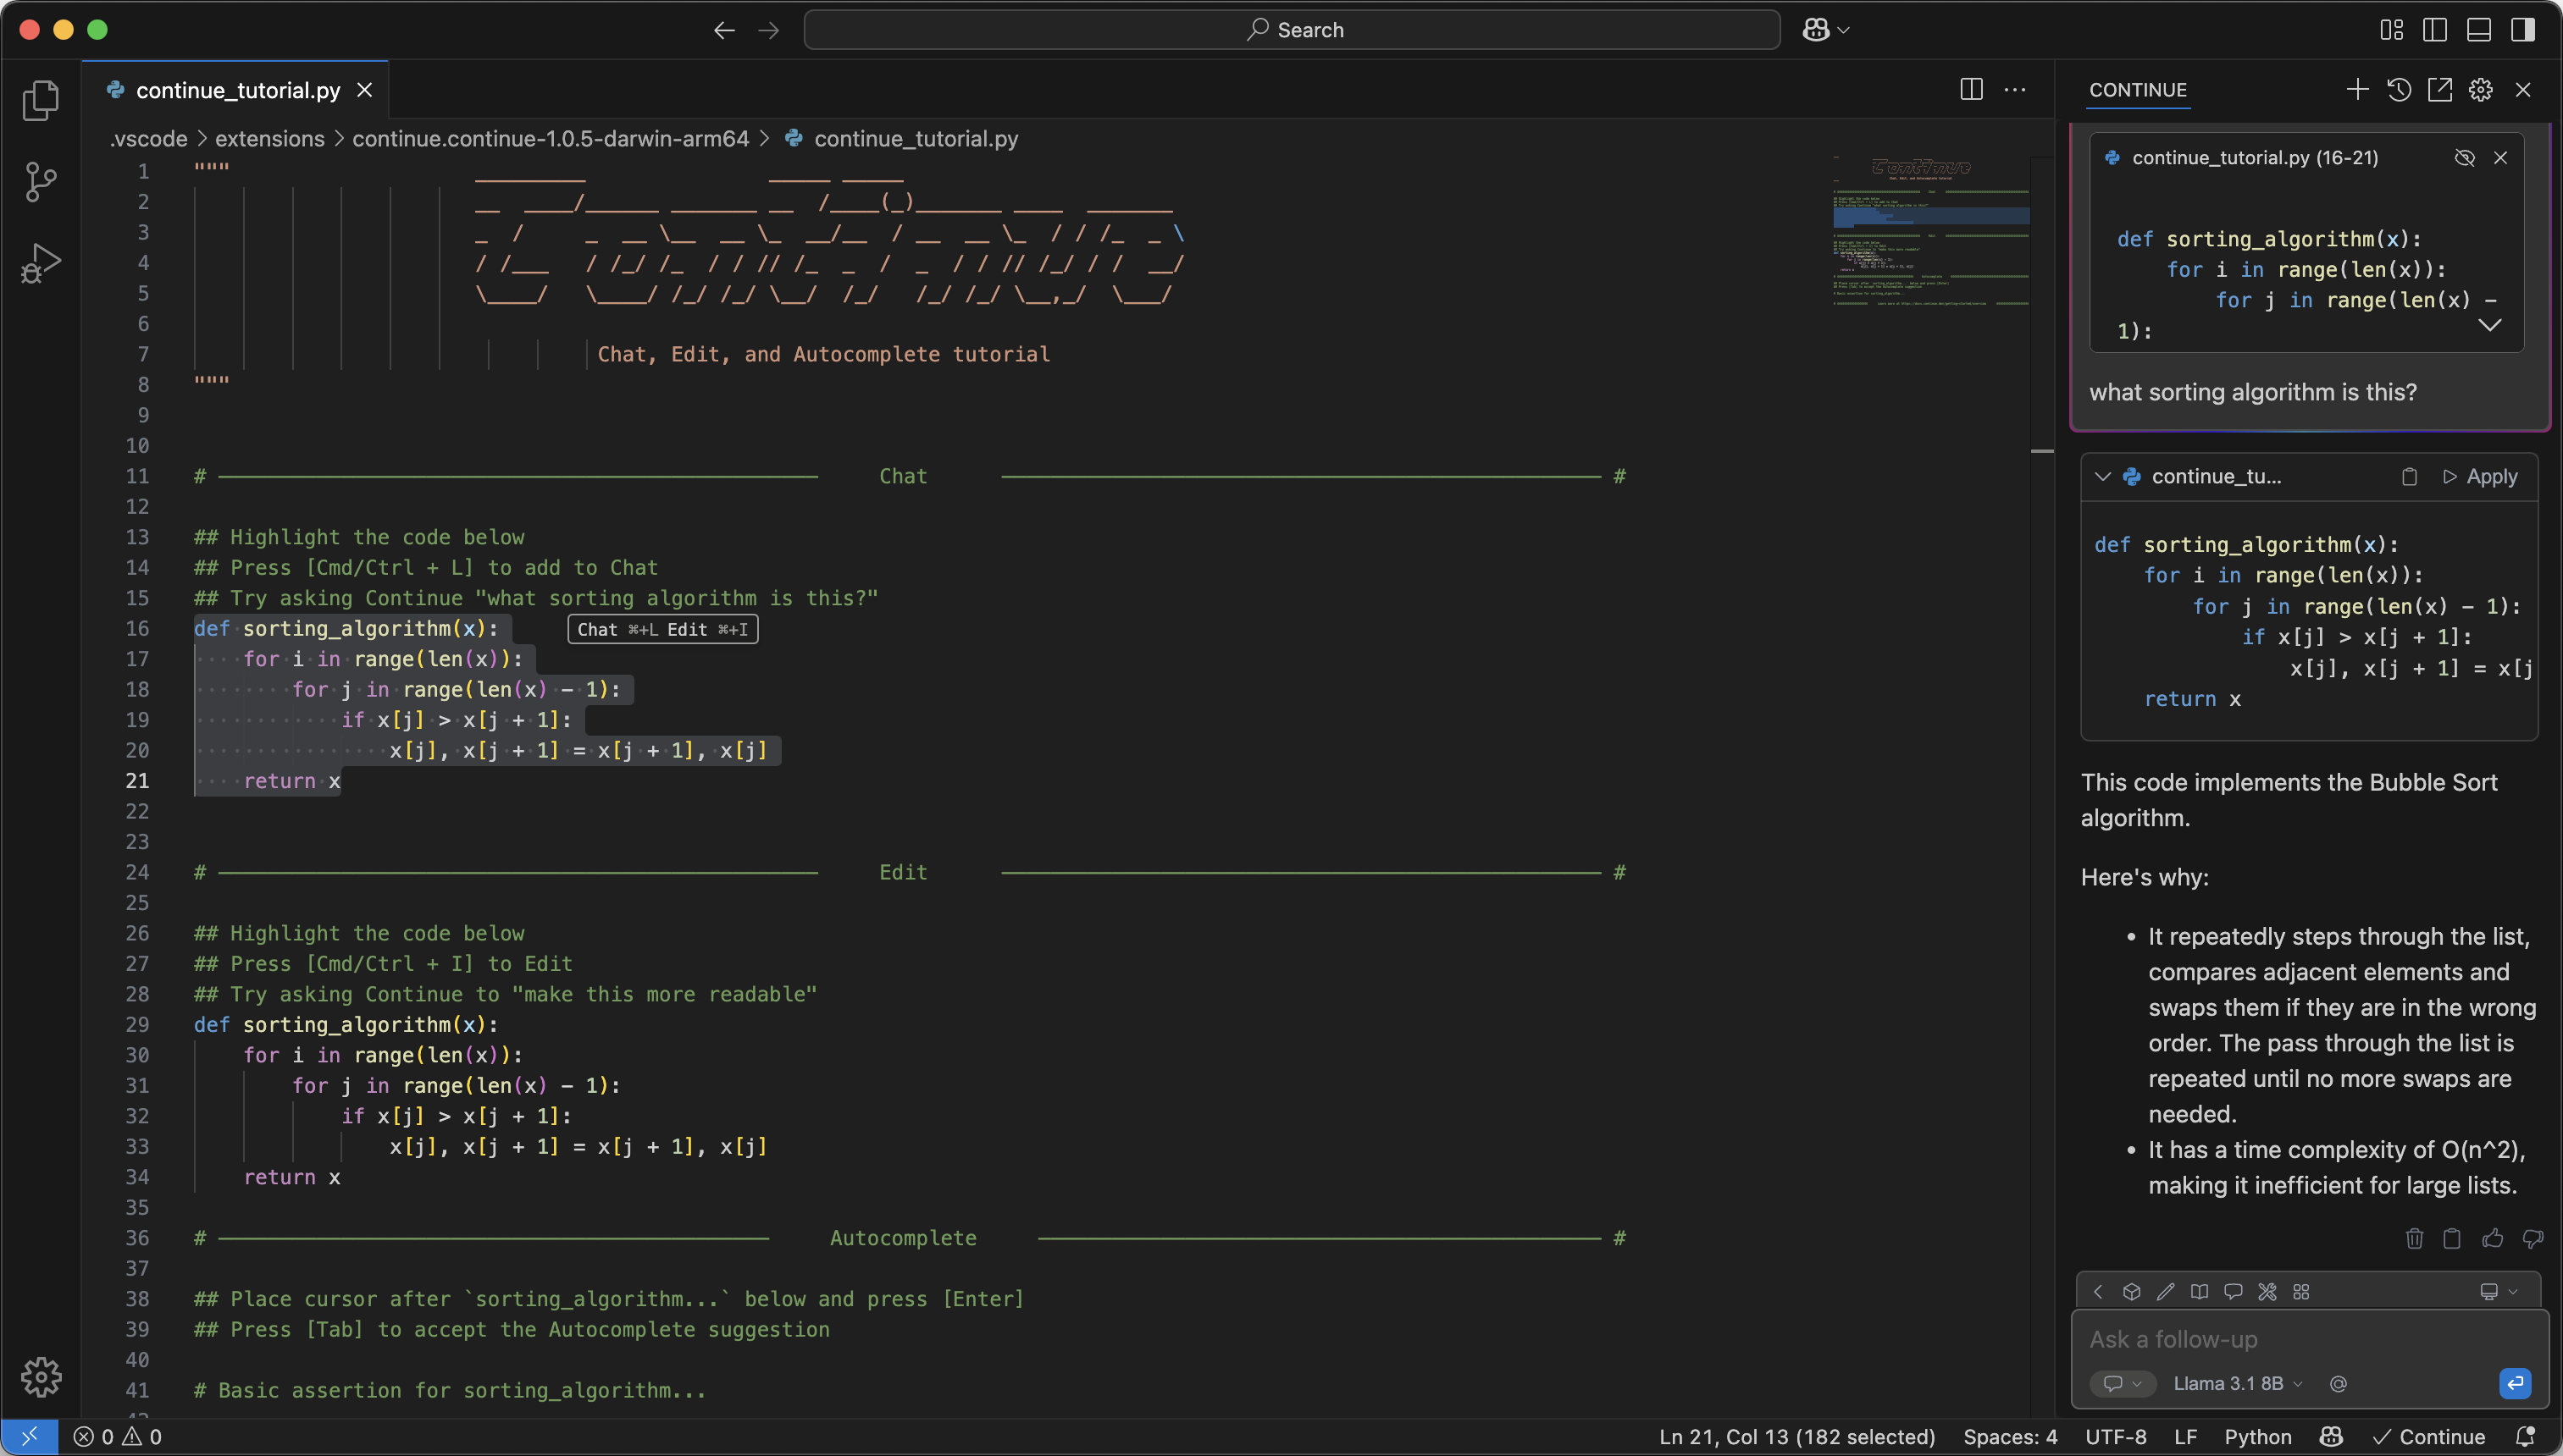Viewport: 2563px width, 1456px height.
Task: Click Chat ⌘+L in inline hint
Action: [617, 630]
